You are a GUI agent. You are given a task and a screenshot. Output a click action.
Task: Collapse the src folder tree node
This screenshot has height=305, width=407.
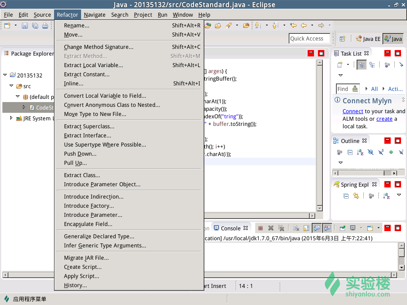pyautogui.click(x=11, y=86)
